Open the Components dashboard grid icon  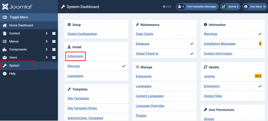click(54, 50)
